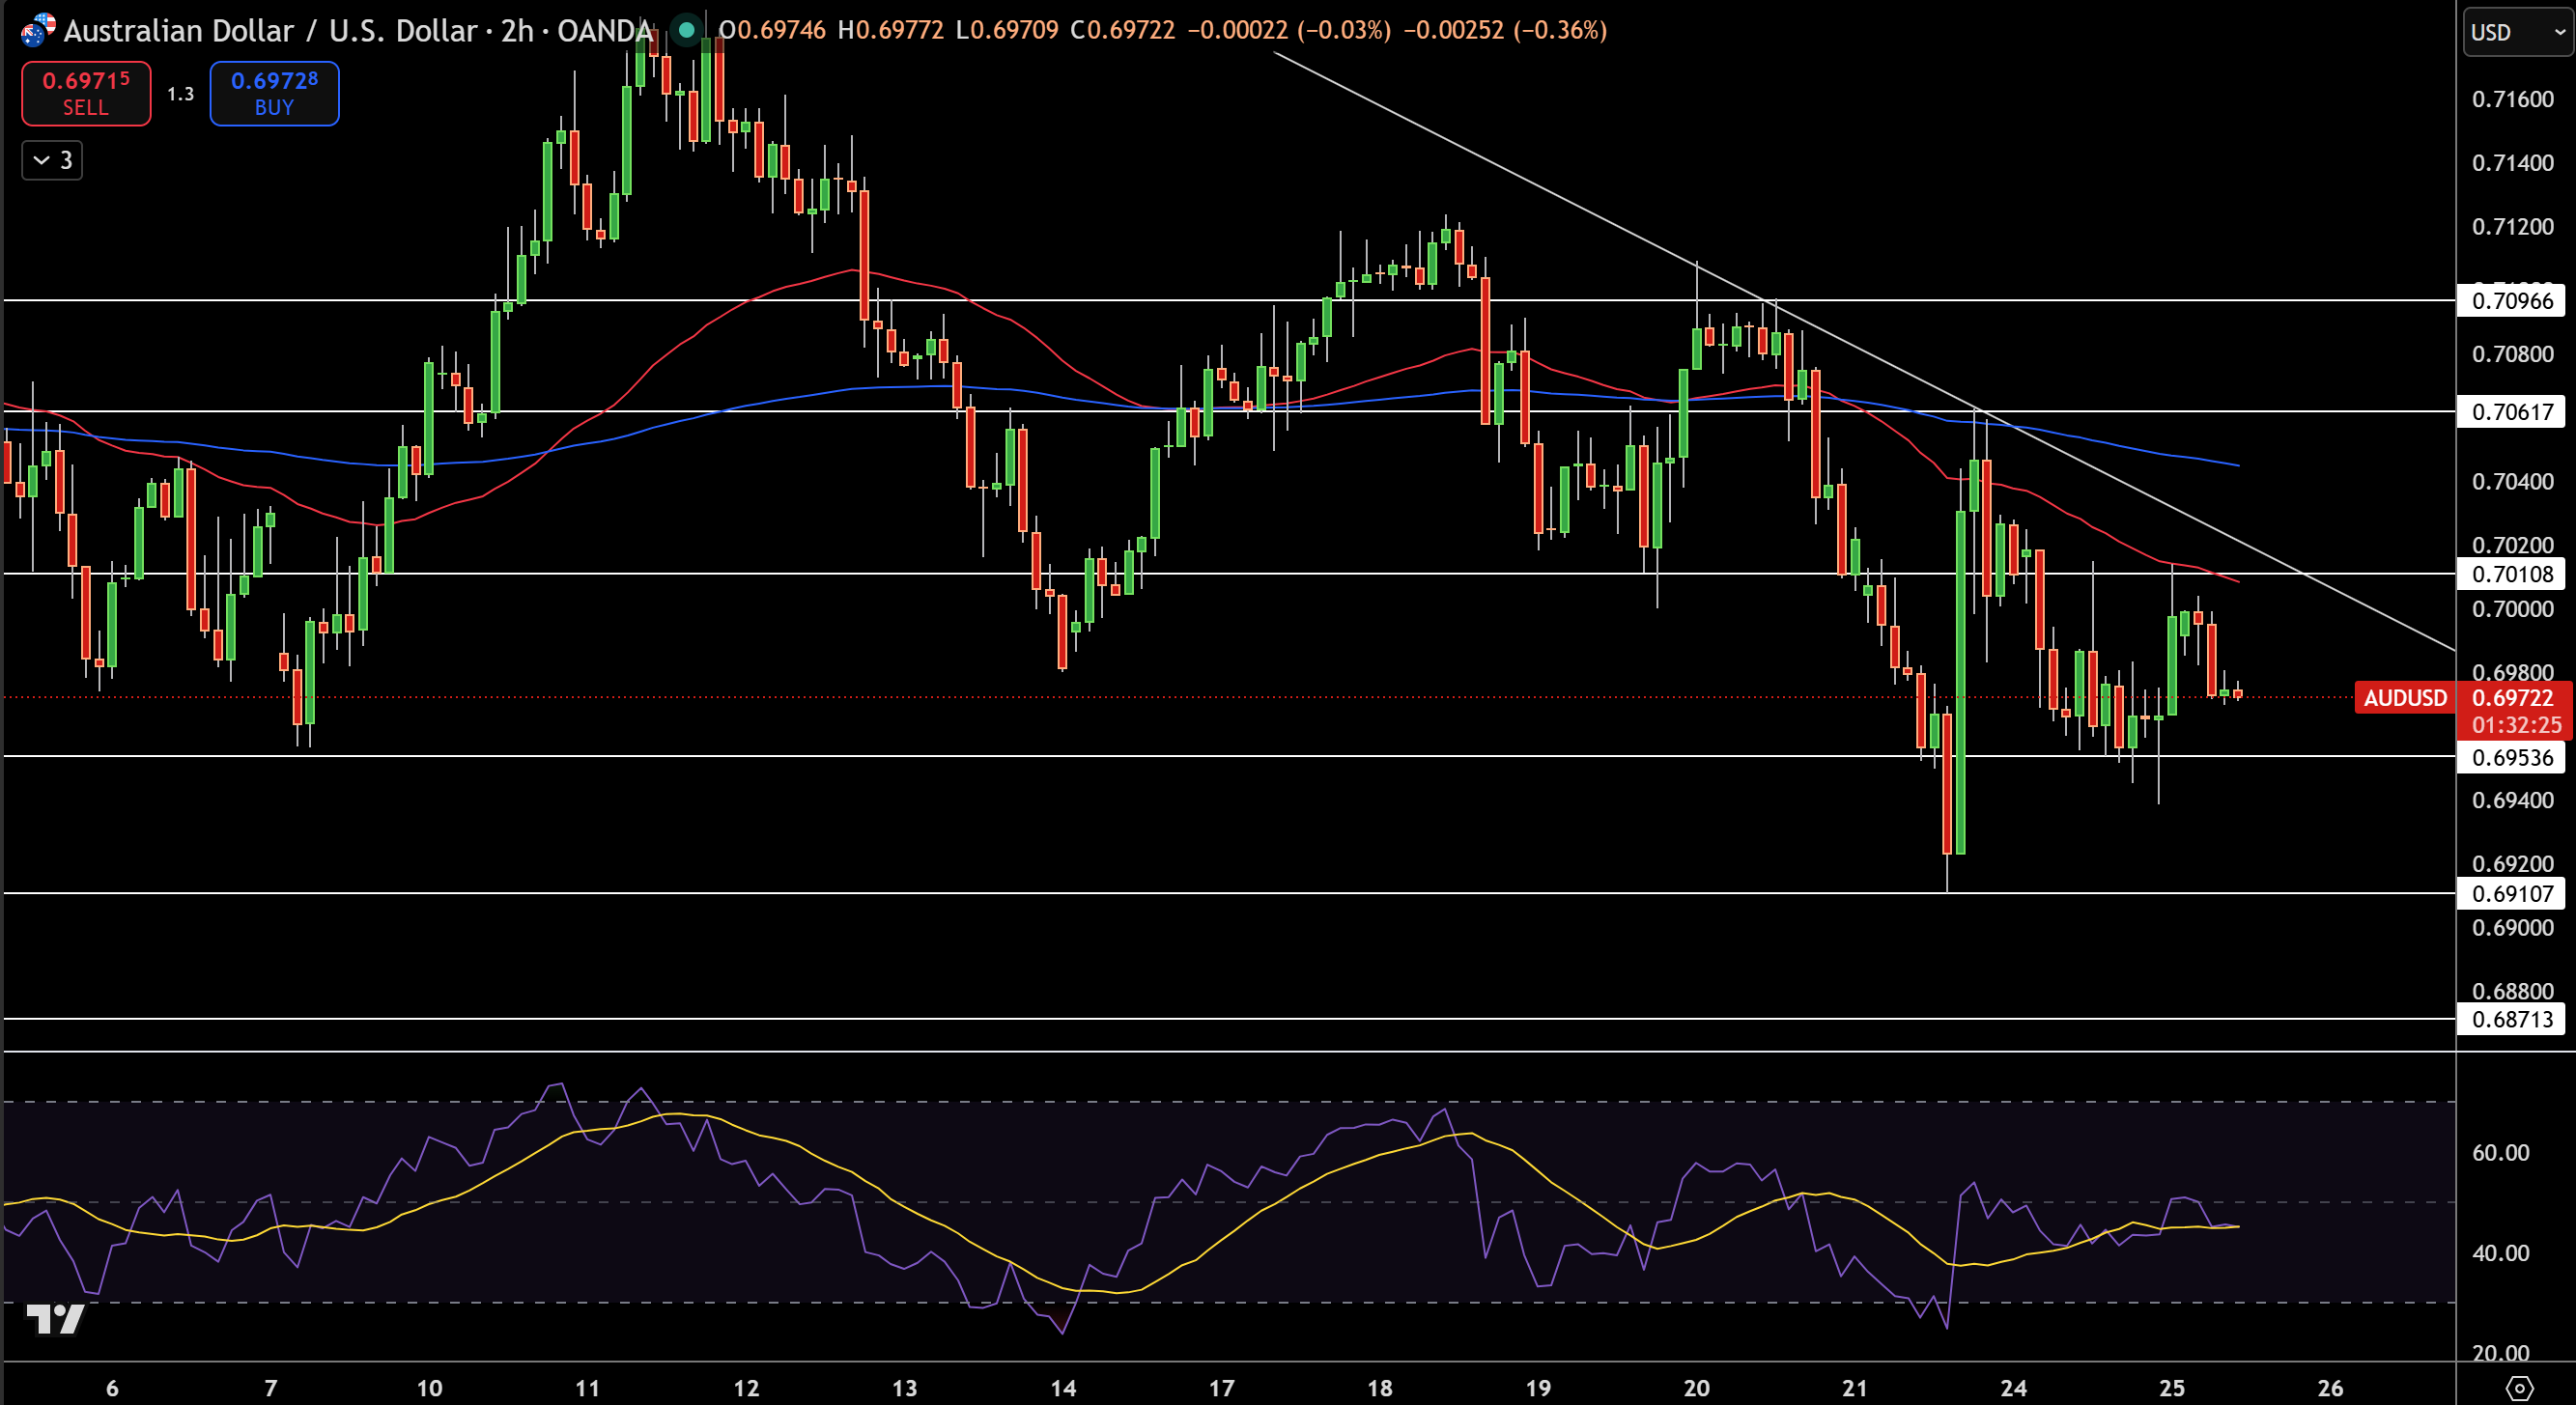Select the 0.70617 horizontal line price label
Screen dimensions: 2576x1405
pyautogui.click(x=2511, y=412)
